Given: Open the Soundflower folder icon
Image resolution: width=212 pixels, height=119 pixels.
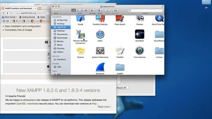Looking at the screenshot, I should click(159, 34).
